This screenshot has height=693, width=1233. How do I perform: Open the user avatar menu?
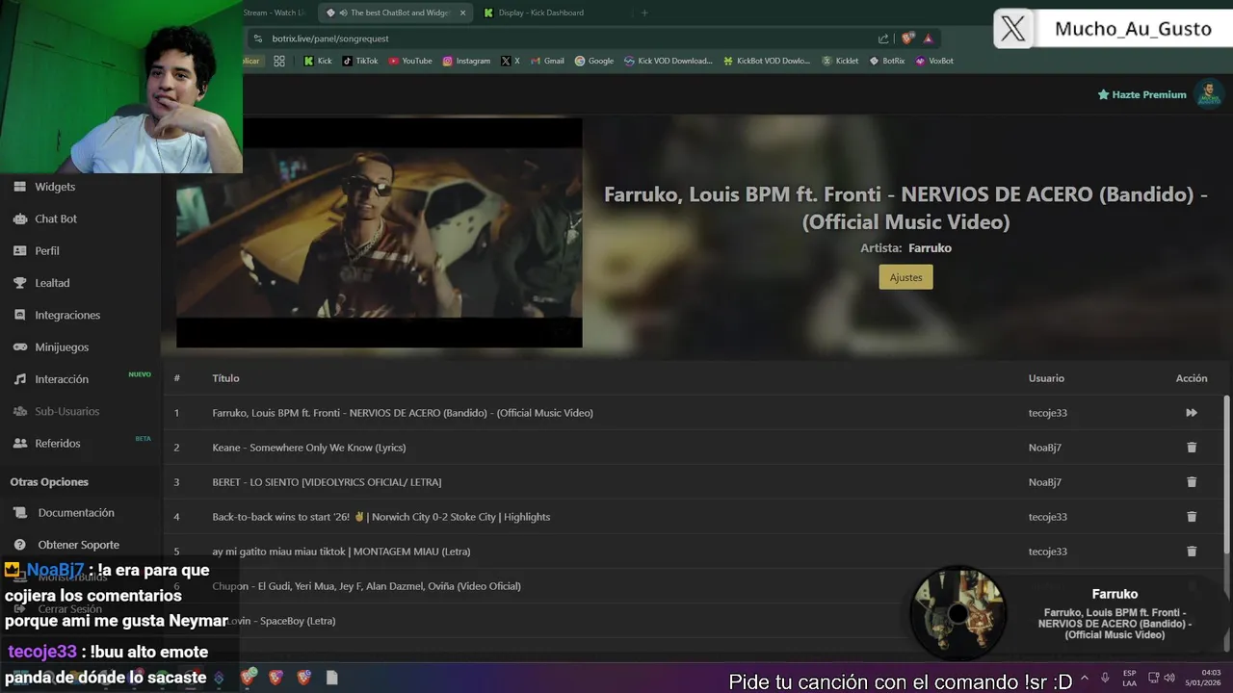[x=1208, y=94]
